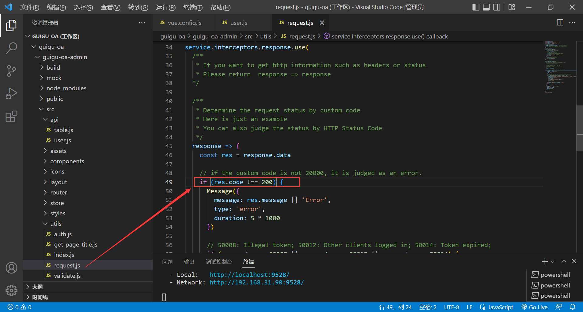Open Run and Debug view
The image size is (583, 312).
pyautogui.click(x=12, y=94)
